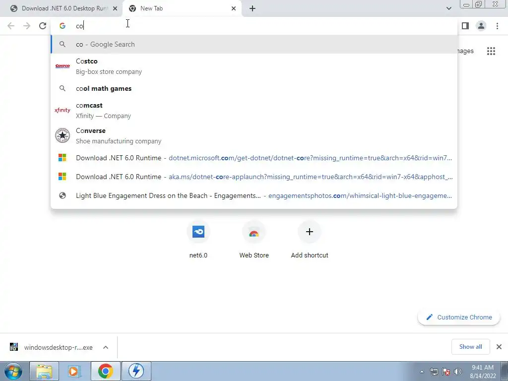The height and width of the screenshot is (381, 508).
Task: Launch Windows Media Player from taskbar
Action: click(74, 371)
